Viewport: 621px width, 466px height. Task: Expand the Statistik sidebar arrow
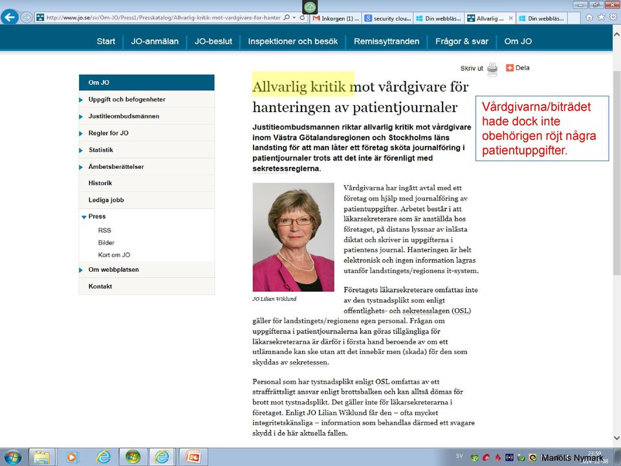tap(82, 150)
